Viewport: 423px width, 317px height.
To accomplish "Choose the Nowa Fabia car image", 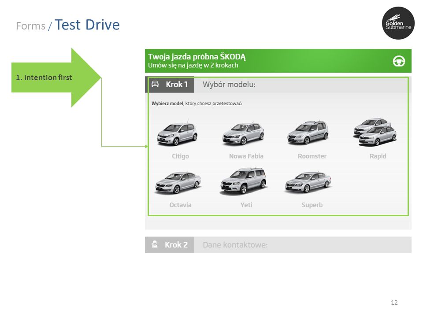I will pyautogui.click(x=243, y=134).
